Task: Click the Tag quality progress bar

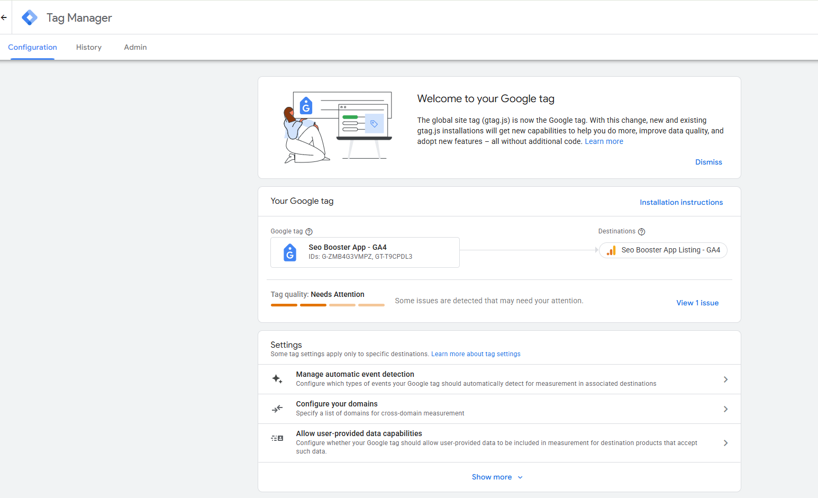Action: click(x=328, y=305)
